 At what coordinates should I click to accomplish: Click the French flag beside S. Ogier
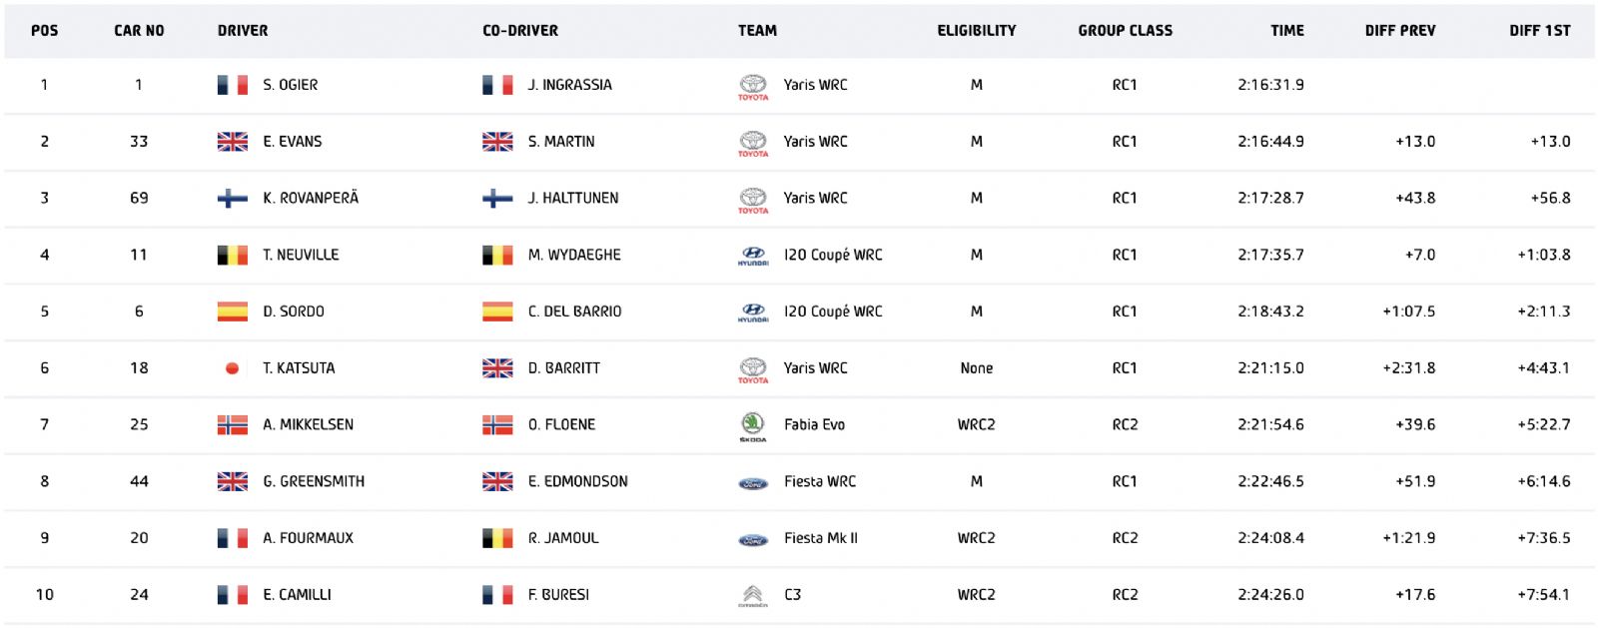233,85
